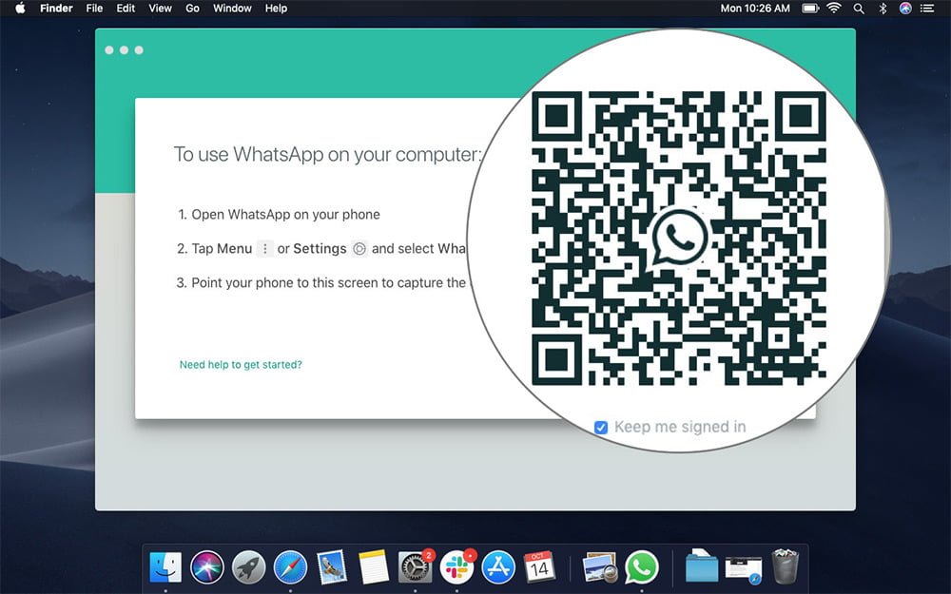Open the Wi-Fi status menu
The height and width of the screenshot is (594, 951).
pyautogui.click(x=835, y=9)
